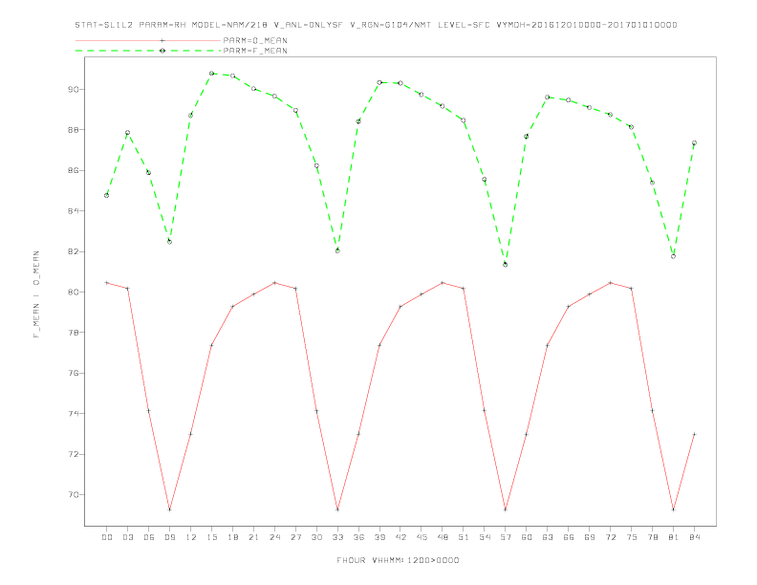The width and height of the screenshot is (757, 585).
Task: Click the 86 tick on the y-axis
Action: click(x=74, y=170)
